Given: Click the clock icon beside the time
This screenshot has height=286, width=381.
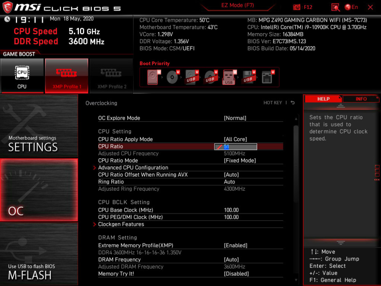Looking at the screenshot, I should [x=7, y=19].
